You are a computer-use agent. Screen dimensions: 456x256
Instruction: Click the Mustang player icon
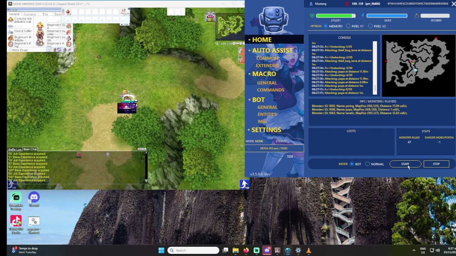[311, 4]
